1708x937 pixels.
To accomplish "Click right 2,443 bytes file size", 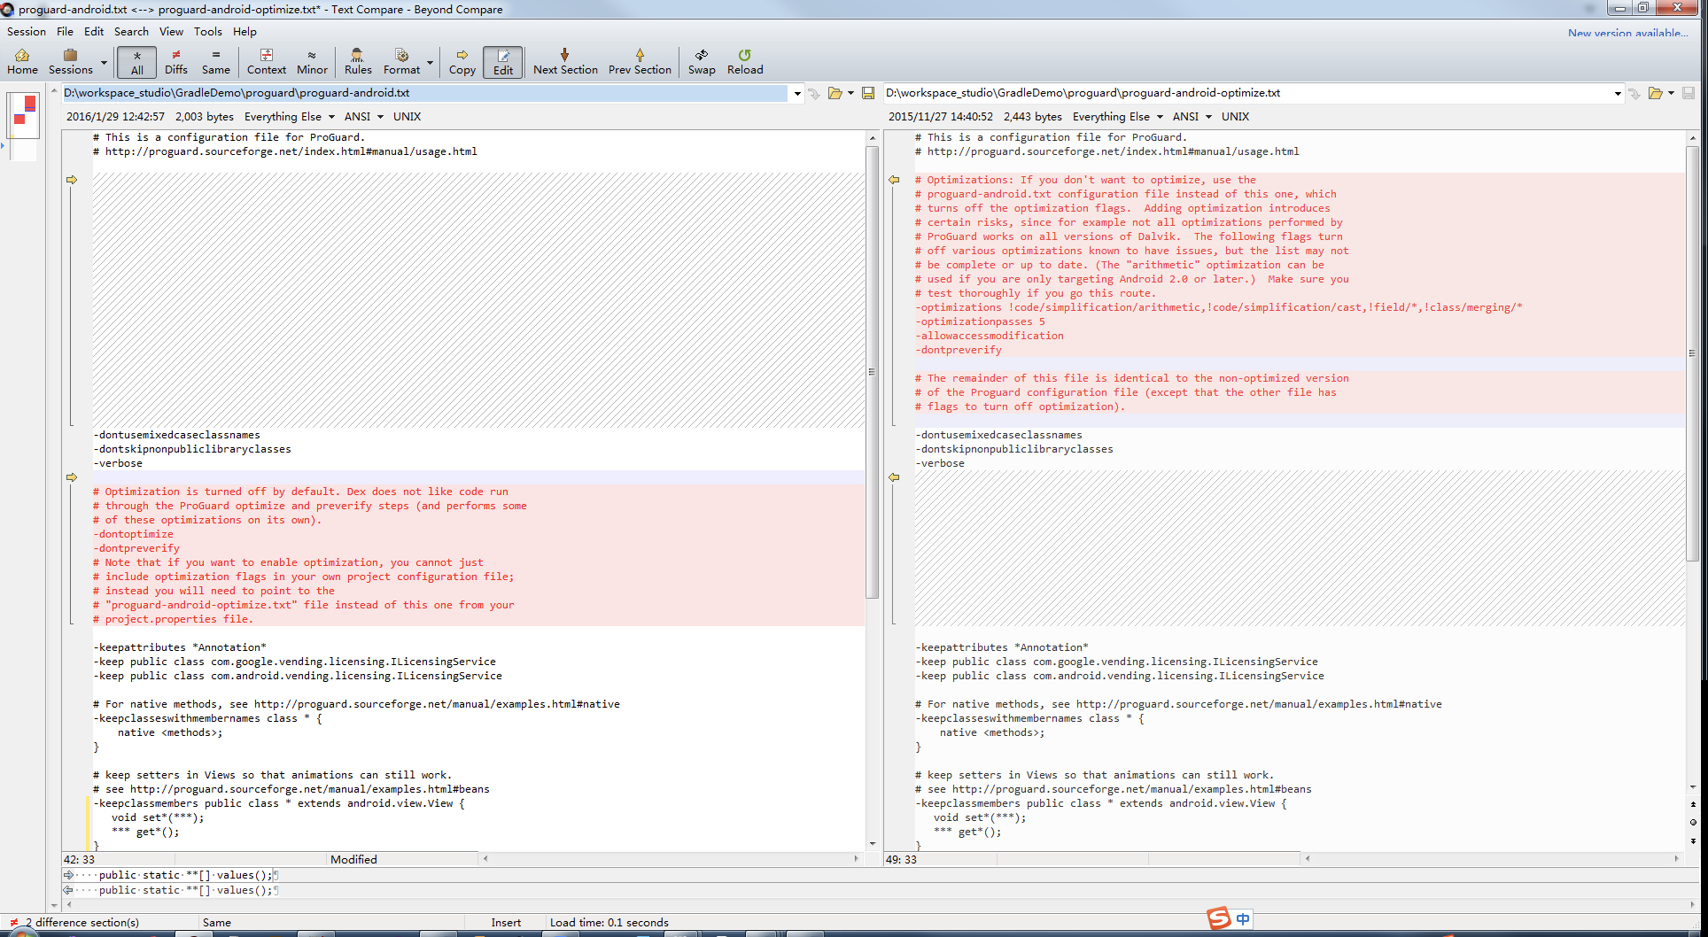I will pyautogui.click(x=1033, y=117).
